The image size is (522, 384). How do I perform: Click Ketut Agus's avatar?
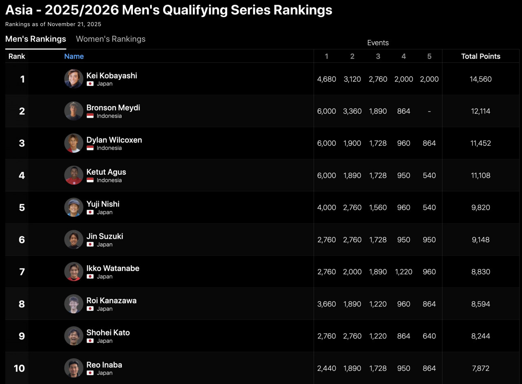point(74,175)
